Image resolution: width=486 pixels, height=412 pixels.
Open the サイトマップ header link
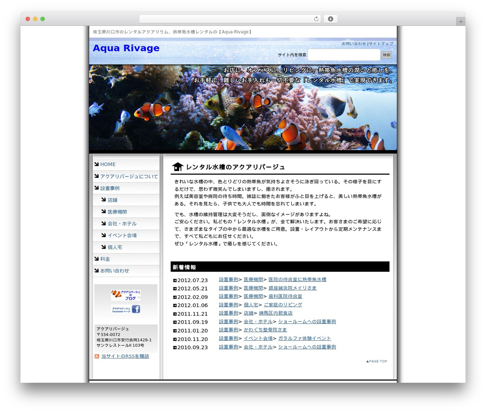[381, 44]
